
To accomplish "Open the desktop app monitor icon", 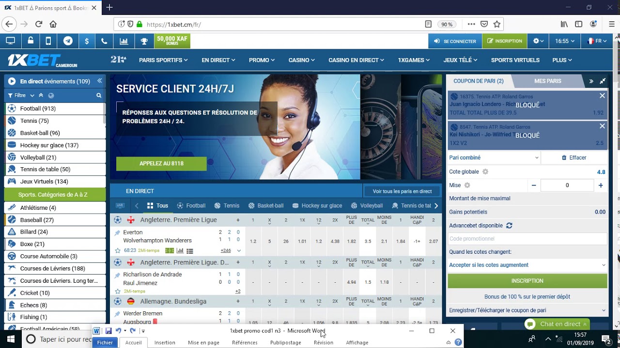I will [10, 41].
